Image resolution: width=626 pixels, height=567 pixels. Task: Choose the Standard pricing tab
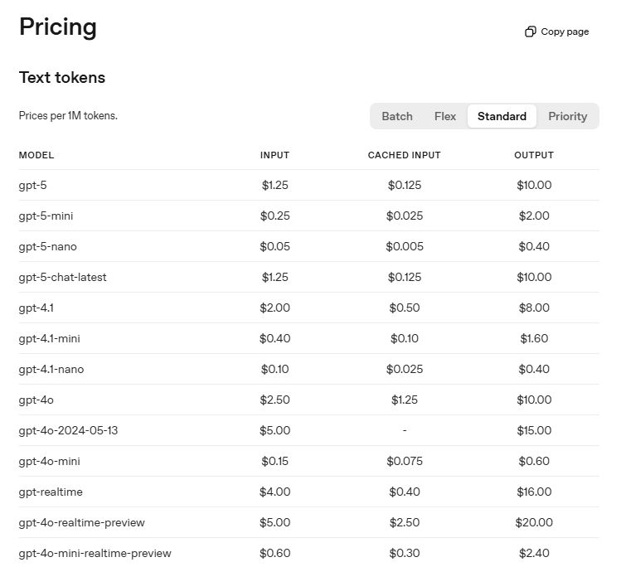tap(502, 116)
